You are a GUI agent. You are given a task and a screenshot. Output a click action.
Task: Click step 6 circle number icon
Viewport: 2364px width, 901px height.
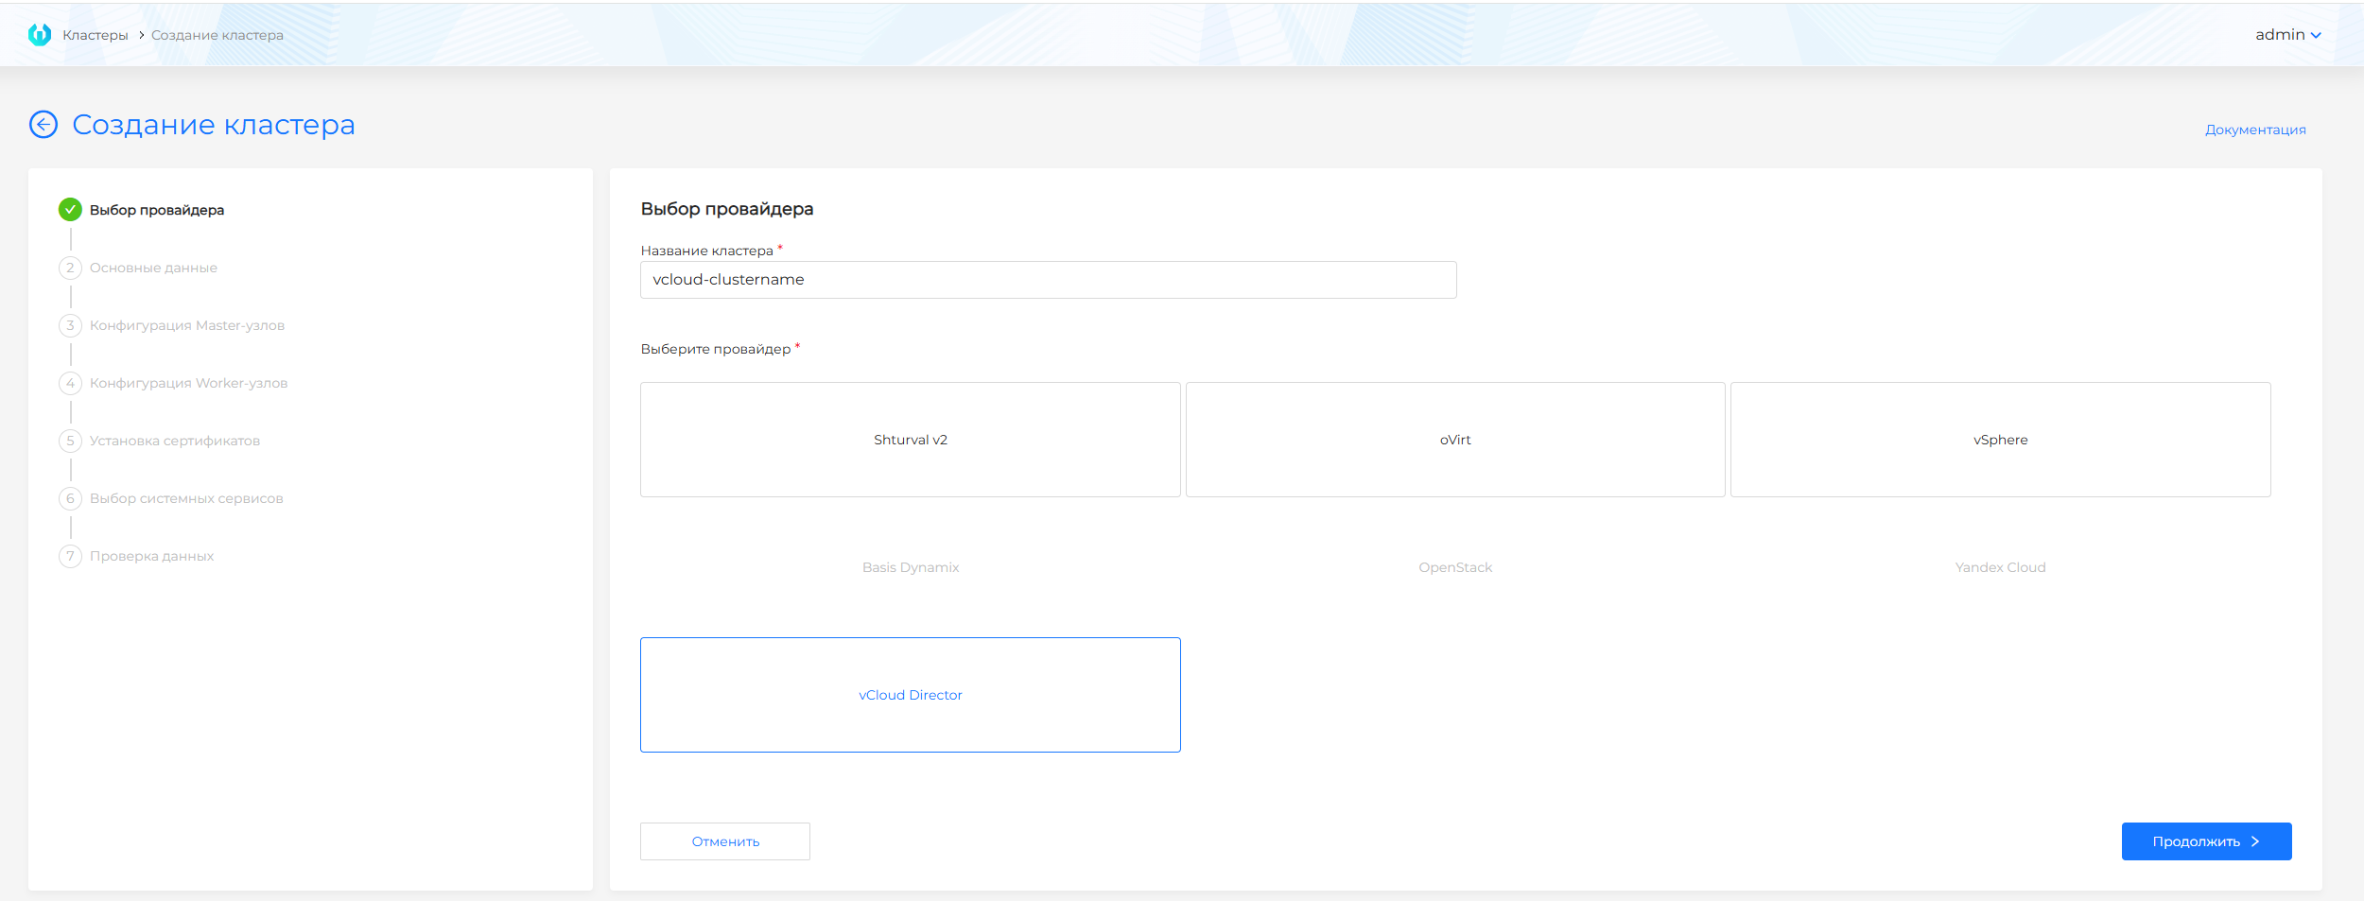pos(70,498)
